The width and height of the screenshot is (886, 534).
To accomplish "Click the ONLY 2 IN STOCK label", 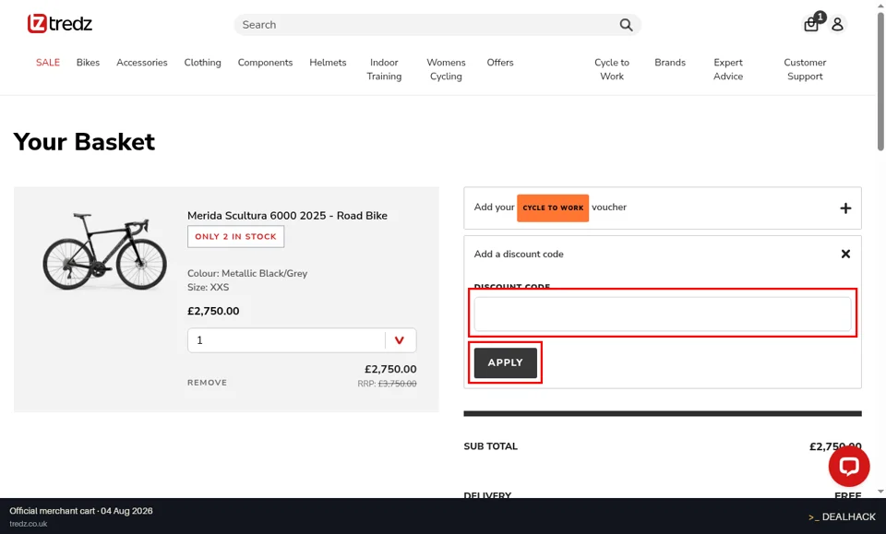I will (235, 236).
